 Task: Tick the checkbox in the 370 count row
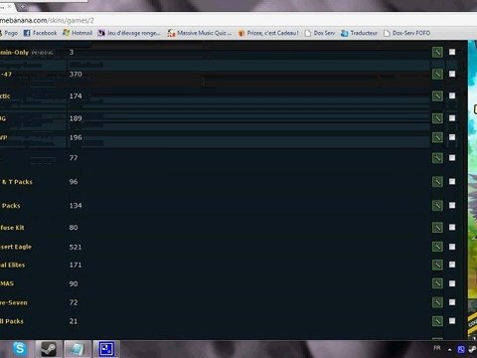pos(452,74)
